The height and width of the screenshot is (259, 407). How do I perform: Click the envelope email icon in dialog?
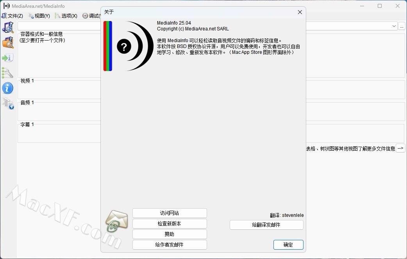tap(116, 221)
